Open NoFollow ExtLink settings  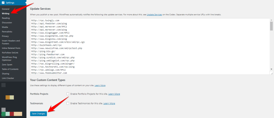tap(10, 53)
